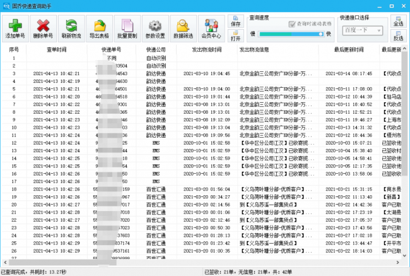Toggle 查询时滚动表格 checkbox
This screenshot has width=410, height=276.
click(310, 24)
